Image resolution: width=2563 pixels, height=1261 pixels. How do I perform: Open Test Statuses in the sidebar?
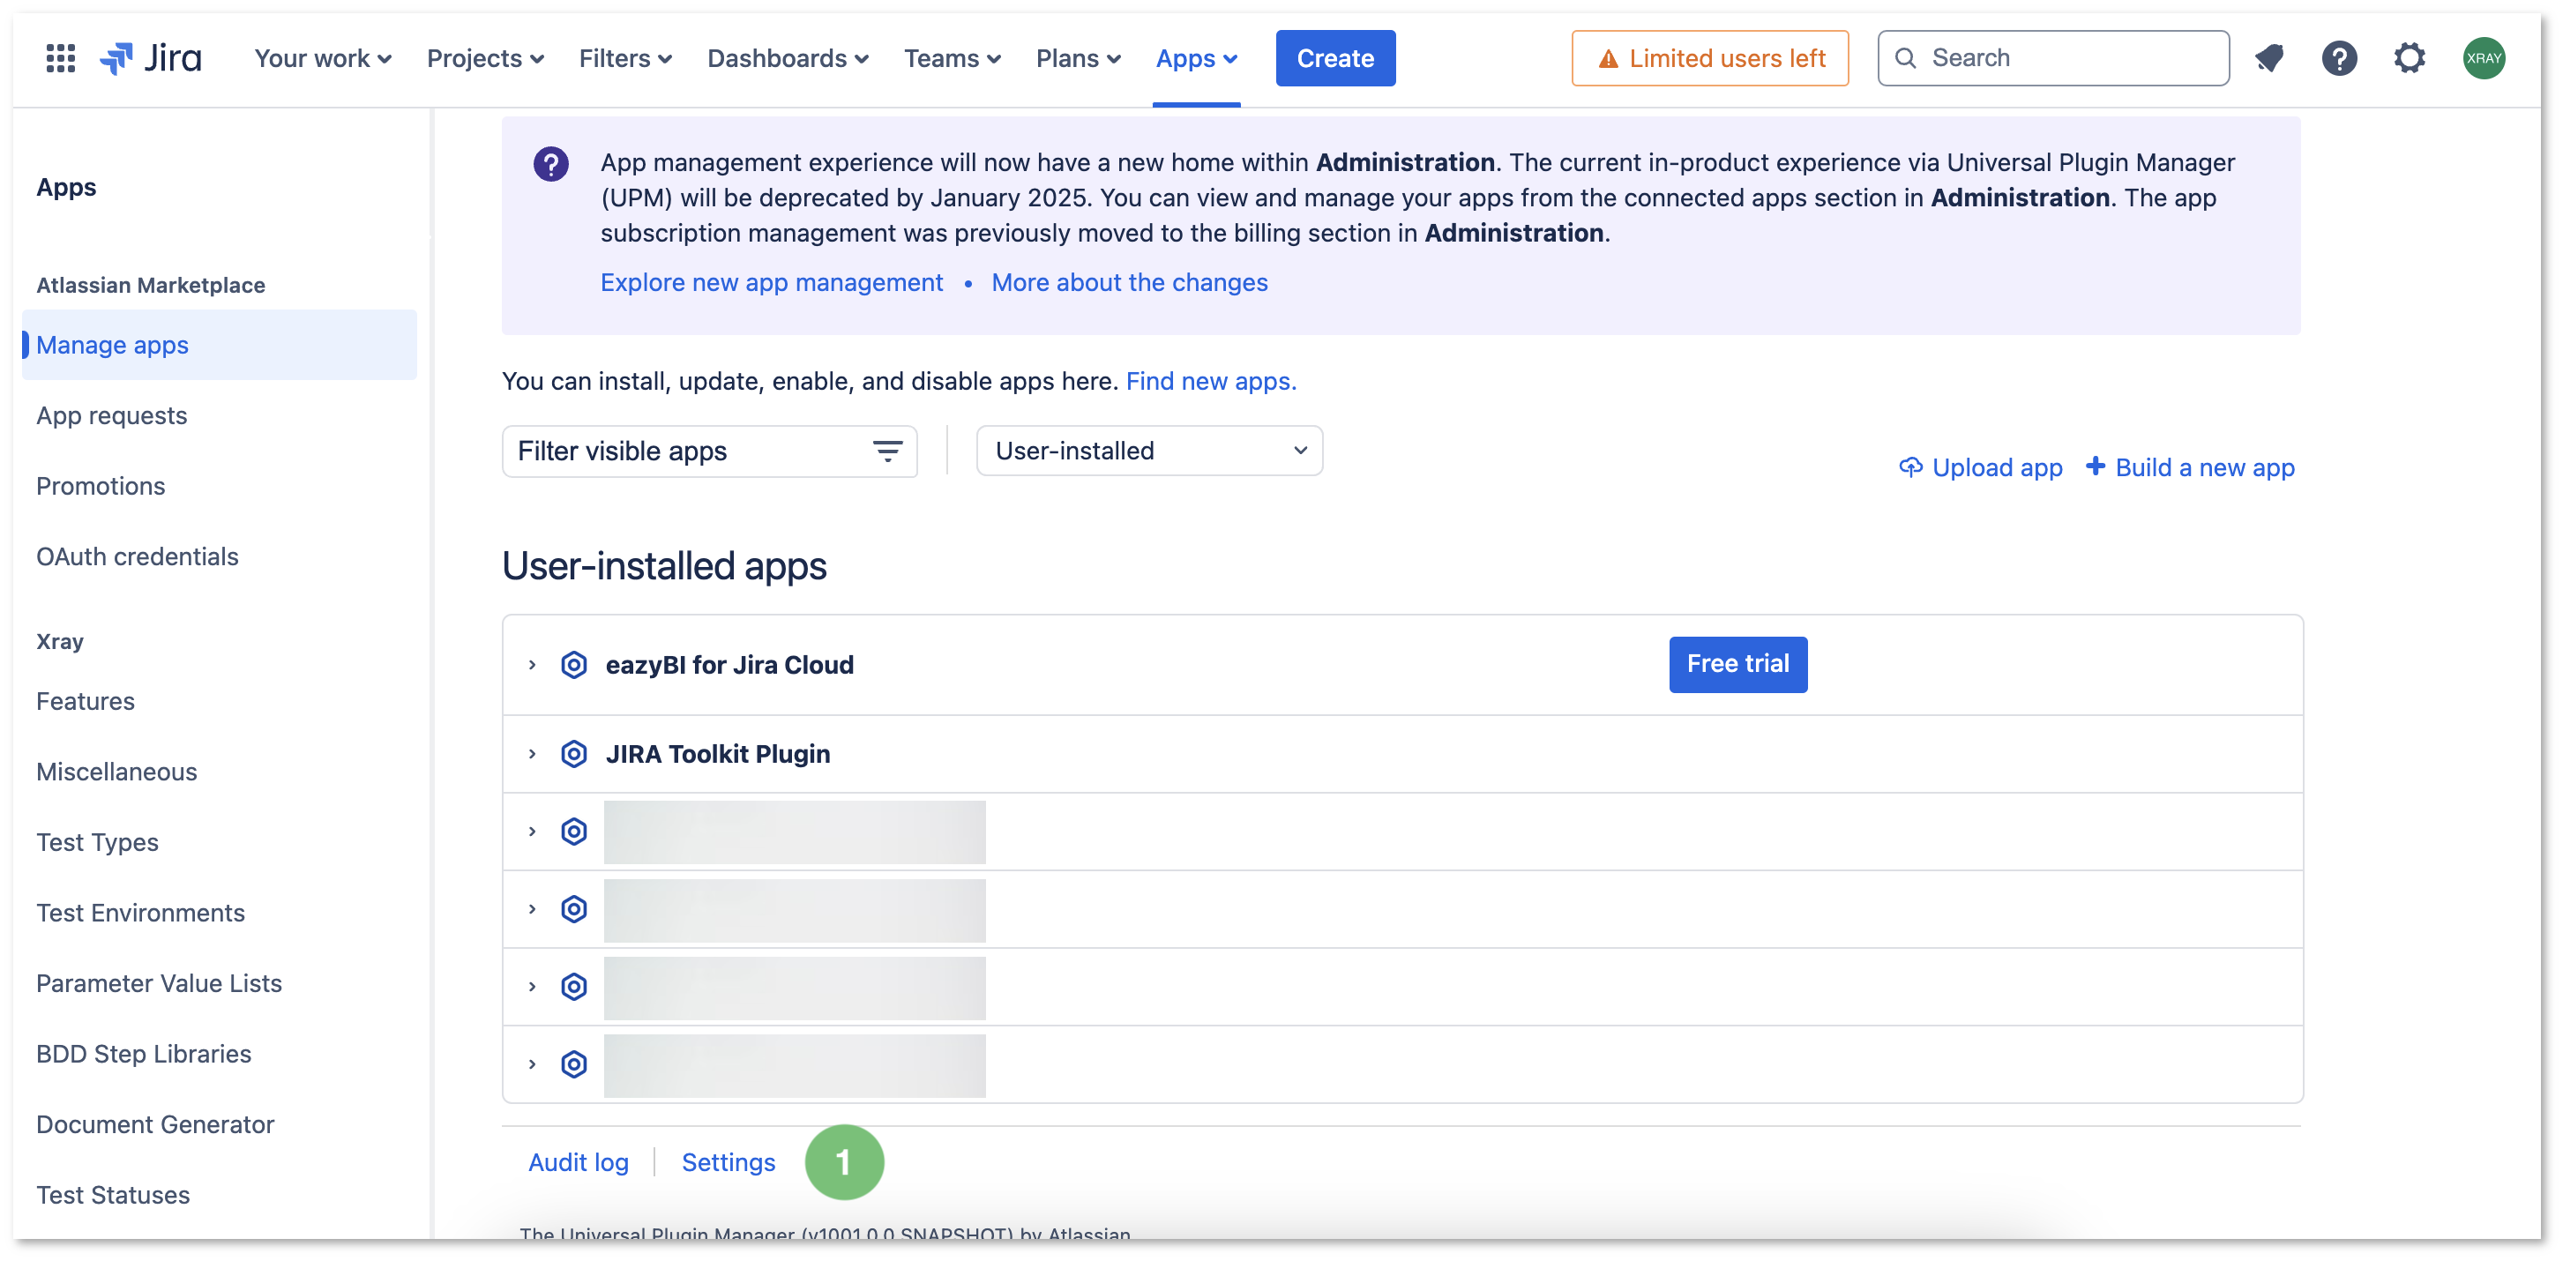tap(114, 1196)
